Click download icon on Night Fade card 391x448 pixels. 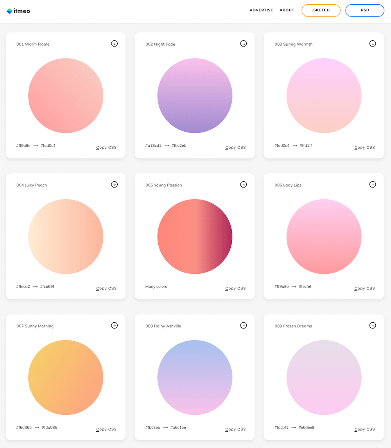244,43
